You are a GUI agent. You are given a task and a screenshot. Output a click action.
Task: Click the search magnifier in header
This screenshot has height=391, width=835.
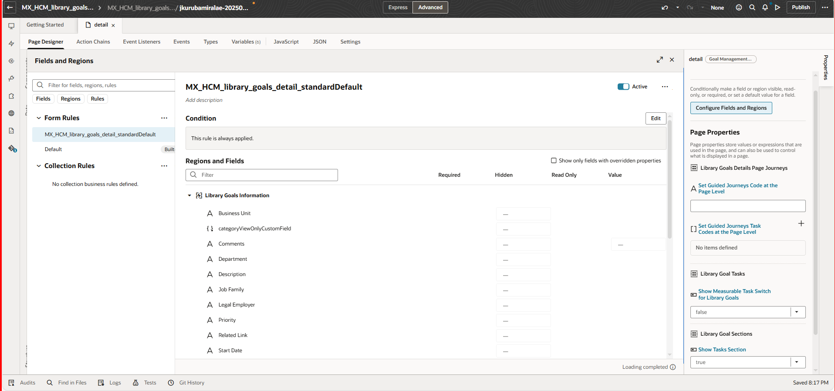[752, 7]
